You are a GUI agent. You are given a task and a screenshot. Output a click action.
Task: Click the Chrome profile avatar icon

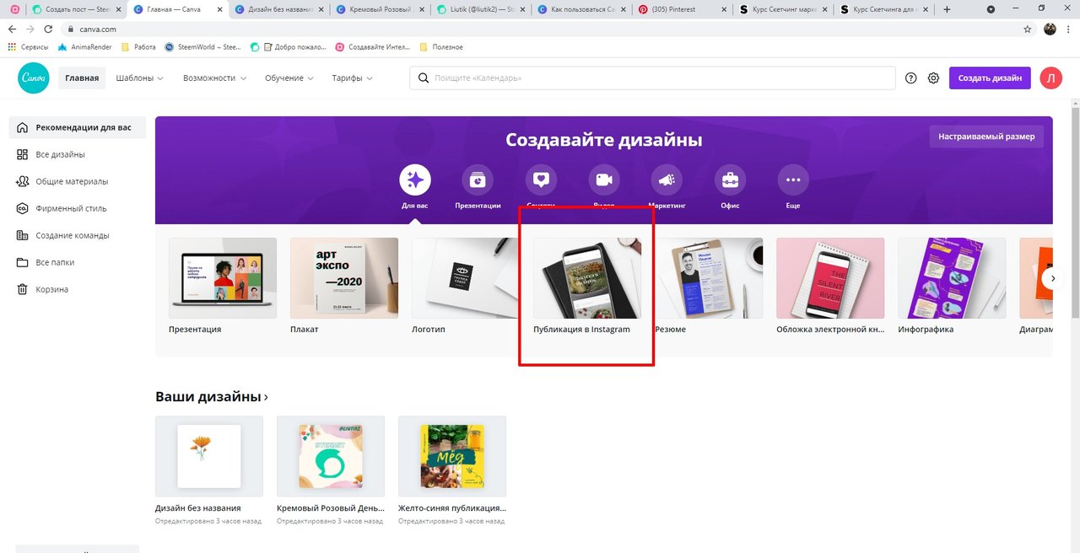1050,29
